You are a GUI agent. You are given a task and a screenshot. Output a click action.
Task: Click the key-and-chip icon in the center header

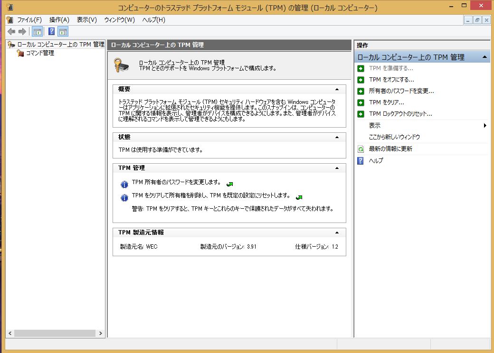click(x=121, y=65)
